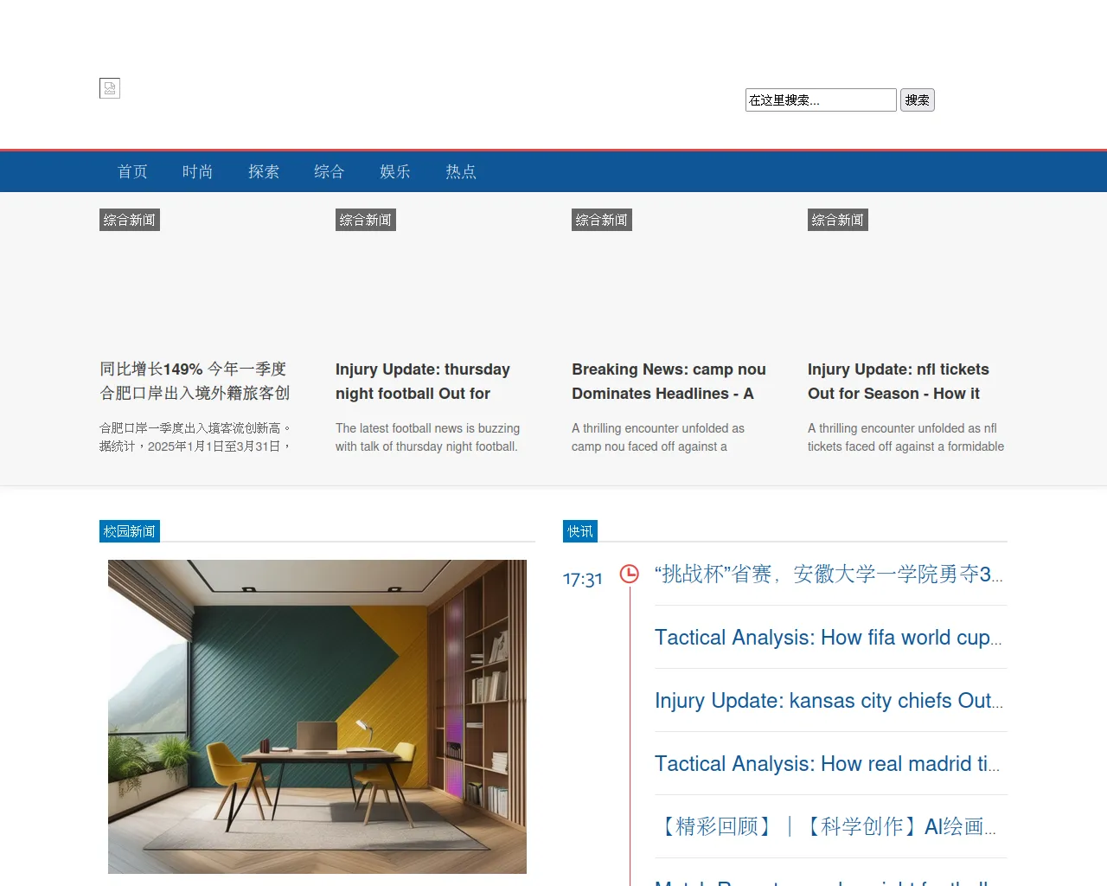Click the 在这里搜索 search input field

pos(820,100)
